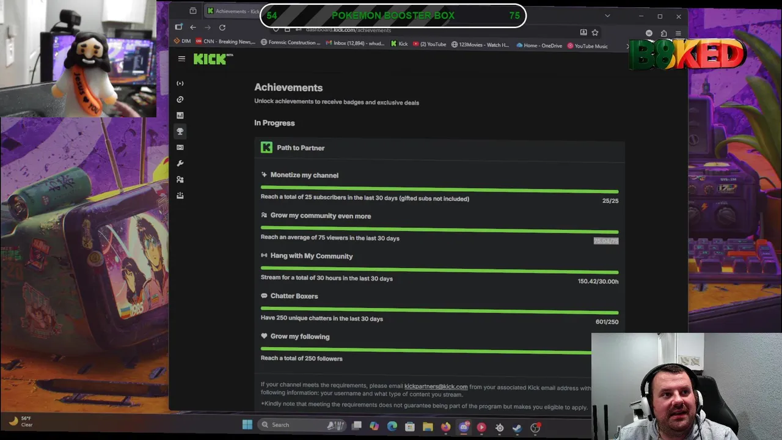The width and height of the screenshot is (782, 440).
Task: Open the CNN Breaking News bookmark
Action: [x=225, y=42]
